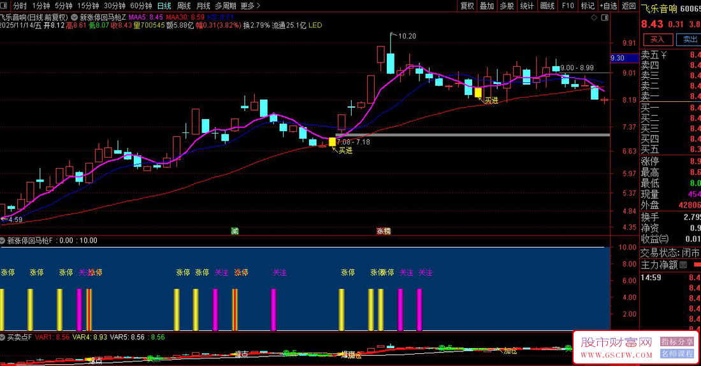
Task: Open the 收益(三) period toggle icon
Action: pos(664,239)
